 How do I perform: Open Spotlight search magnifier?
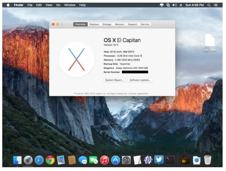tap(209, 5)
